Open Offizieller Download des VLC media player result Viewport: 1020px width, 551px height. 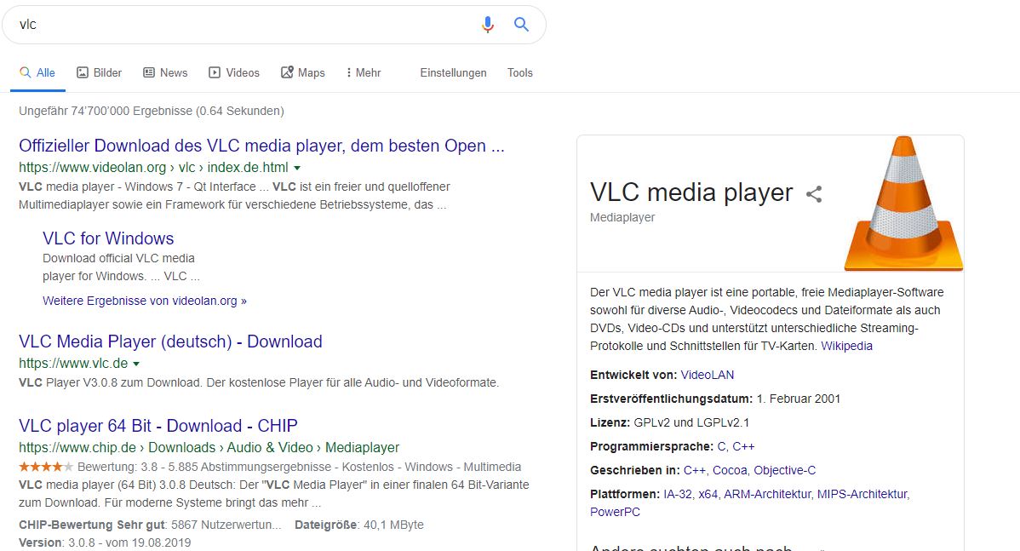tap(261, 146)
